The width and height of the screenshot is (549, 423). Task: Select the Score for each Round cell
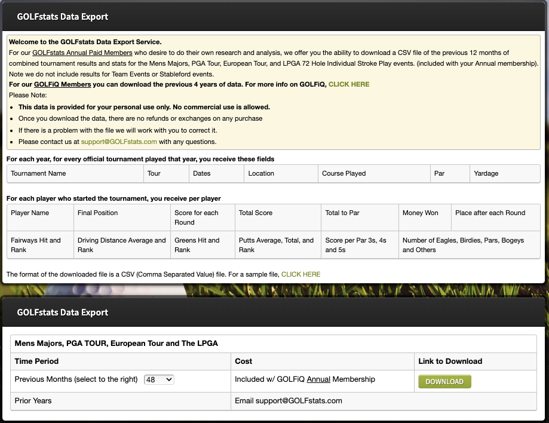[x=203, y=217]
